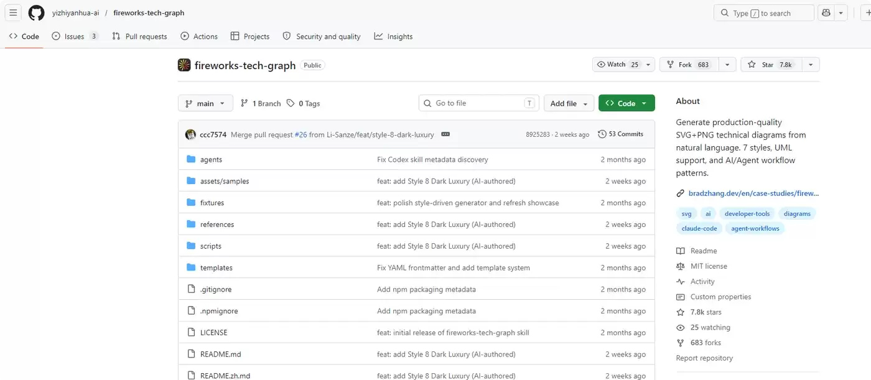View 53 Commits history
871x380 pixels.
620,134
